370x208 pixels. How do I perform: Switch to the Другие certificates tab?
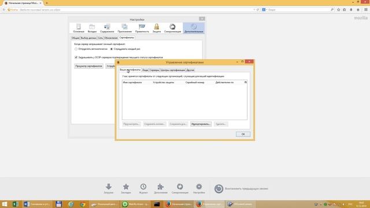190,70
